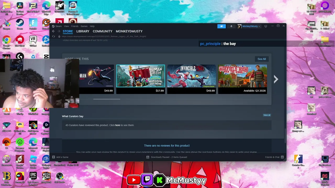Open the Agefield High game card

(242, 79)
